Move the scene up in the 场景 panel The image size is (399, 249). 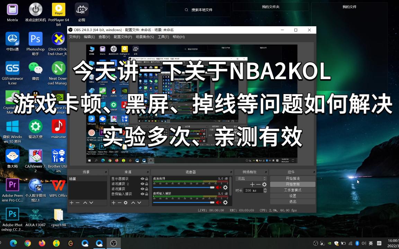coord(85,203)
